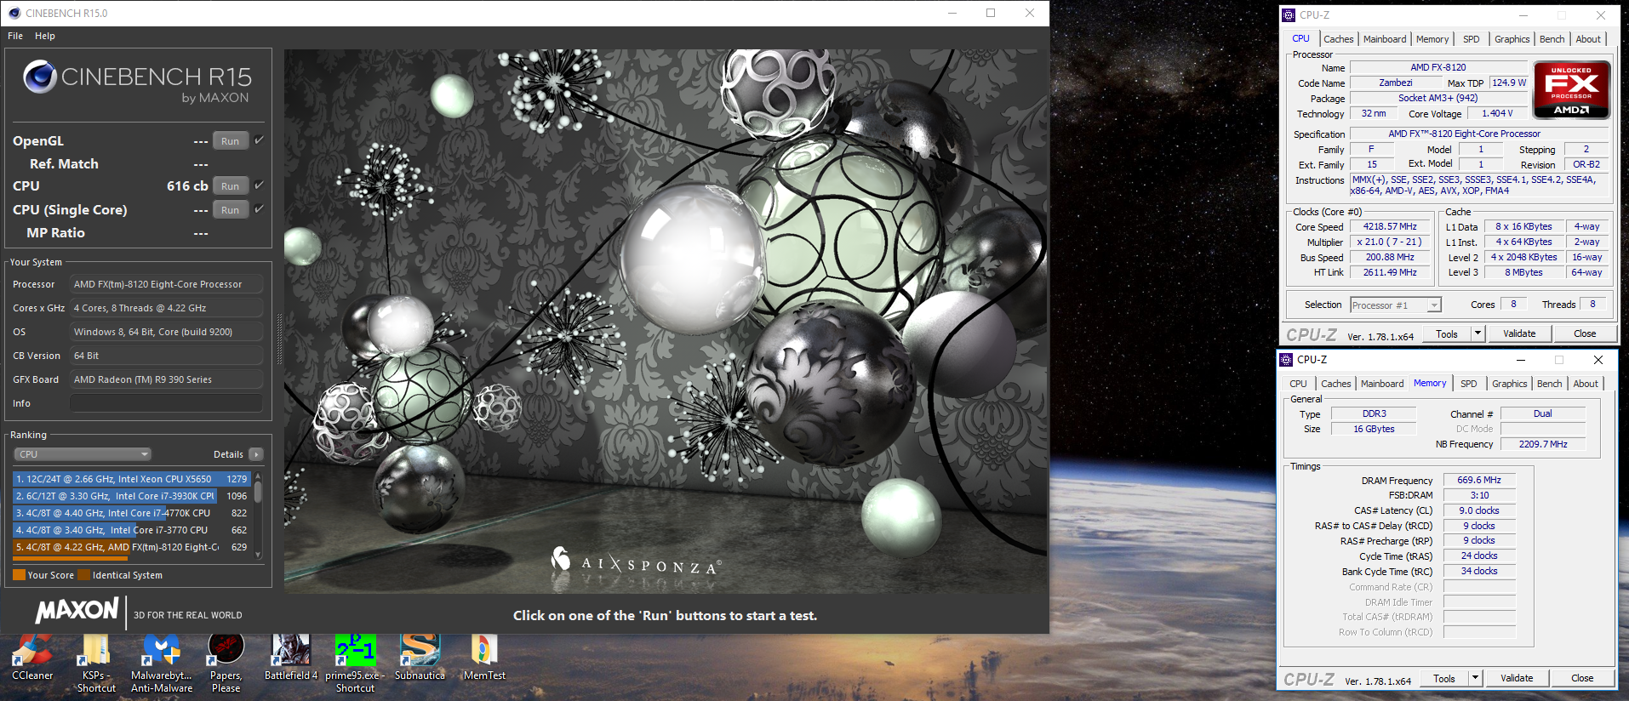Open Bench tab in lower CPU-Z window
The height and width of the screenshot is (701, 1629).
(x=1549, y=384)
